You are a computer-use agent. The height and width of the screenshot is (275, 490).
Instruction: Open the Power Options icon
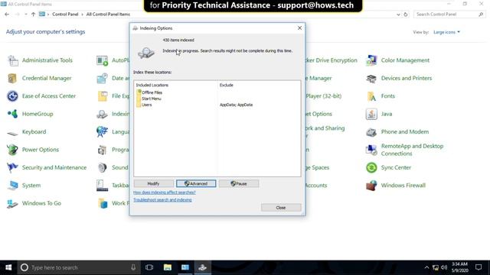tap(13, 150)
